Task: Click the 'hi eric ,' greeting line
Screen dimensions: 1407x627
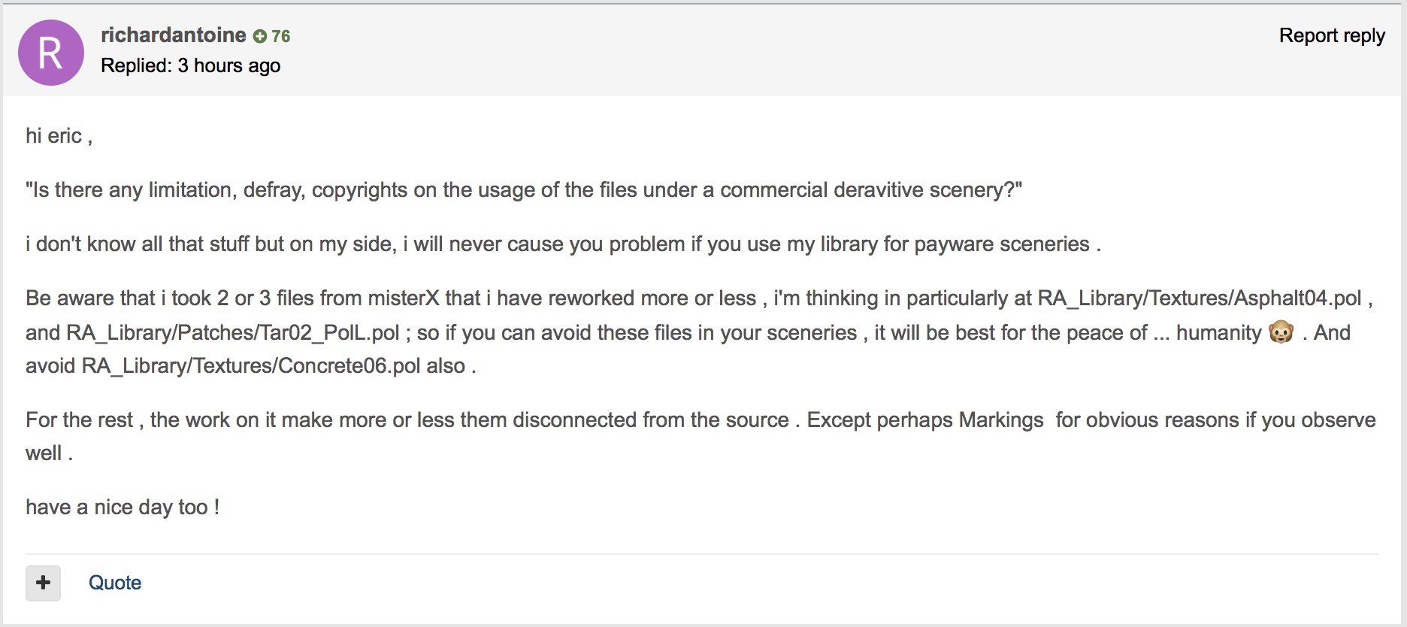Action: click(59, 135)
